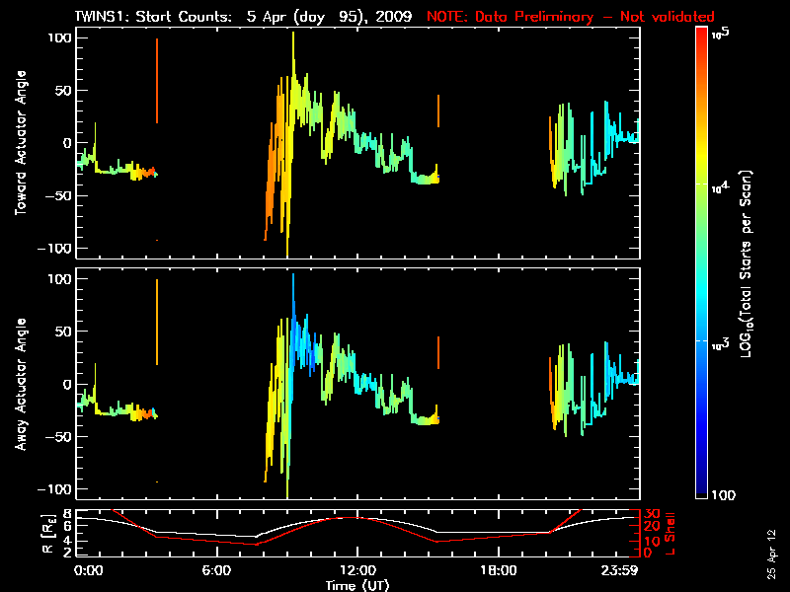790x592 pixels.
Task: Click the 0:00 time axis tick label
Action: click(x=88, y=570)
